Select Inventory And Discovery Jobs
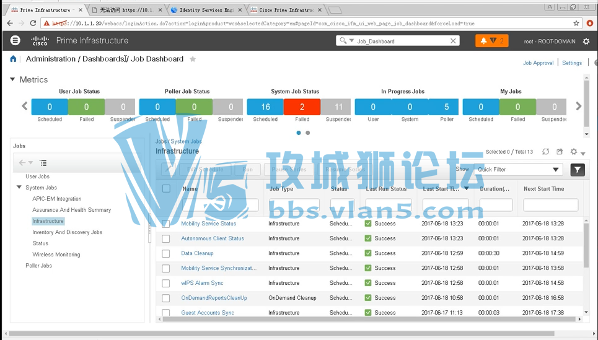This screenshot has width=598, height=340. click(67, 232)
